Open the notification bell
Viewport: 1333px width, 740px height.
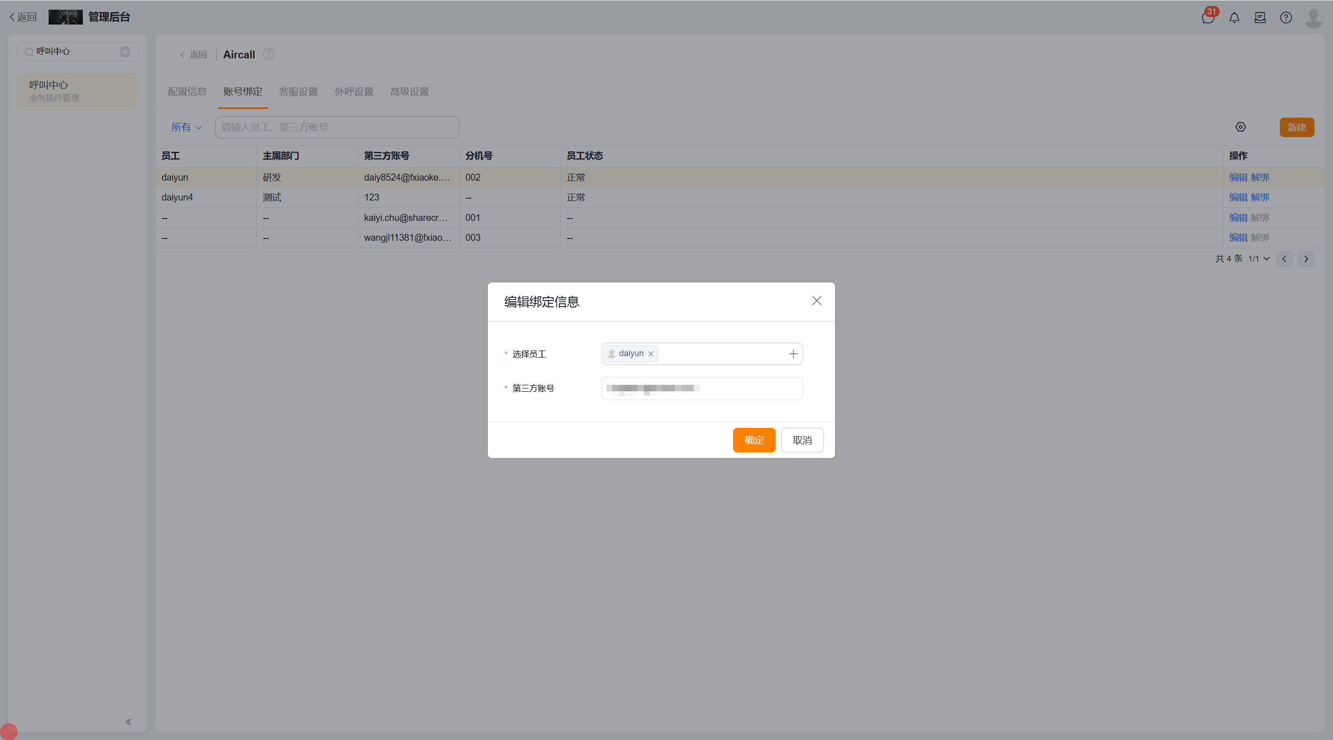pos(1234,18)
